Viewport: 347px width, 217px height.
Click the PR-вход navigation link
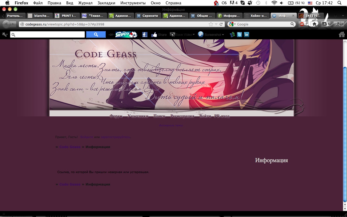click(222, 116)
